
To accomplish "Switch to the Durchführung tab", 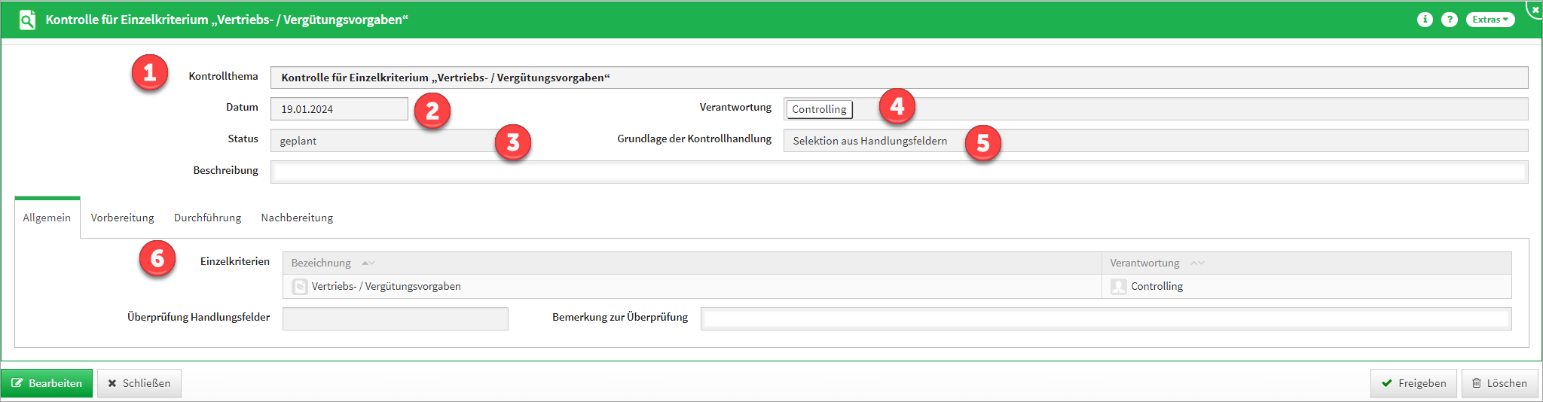I will 207,218.
